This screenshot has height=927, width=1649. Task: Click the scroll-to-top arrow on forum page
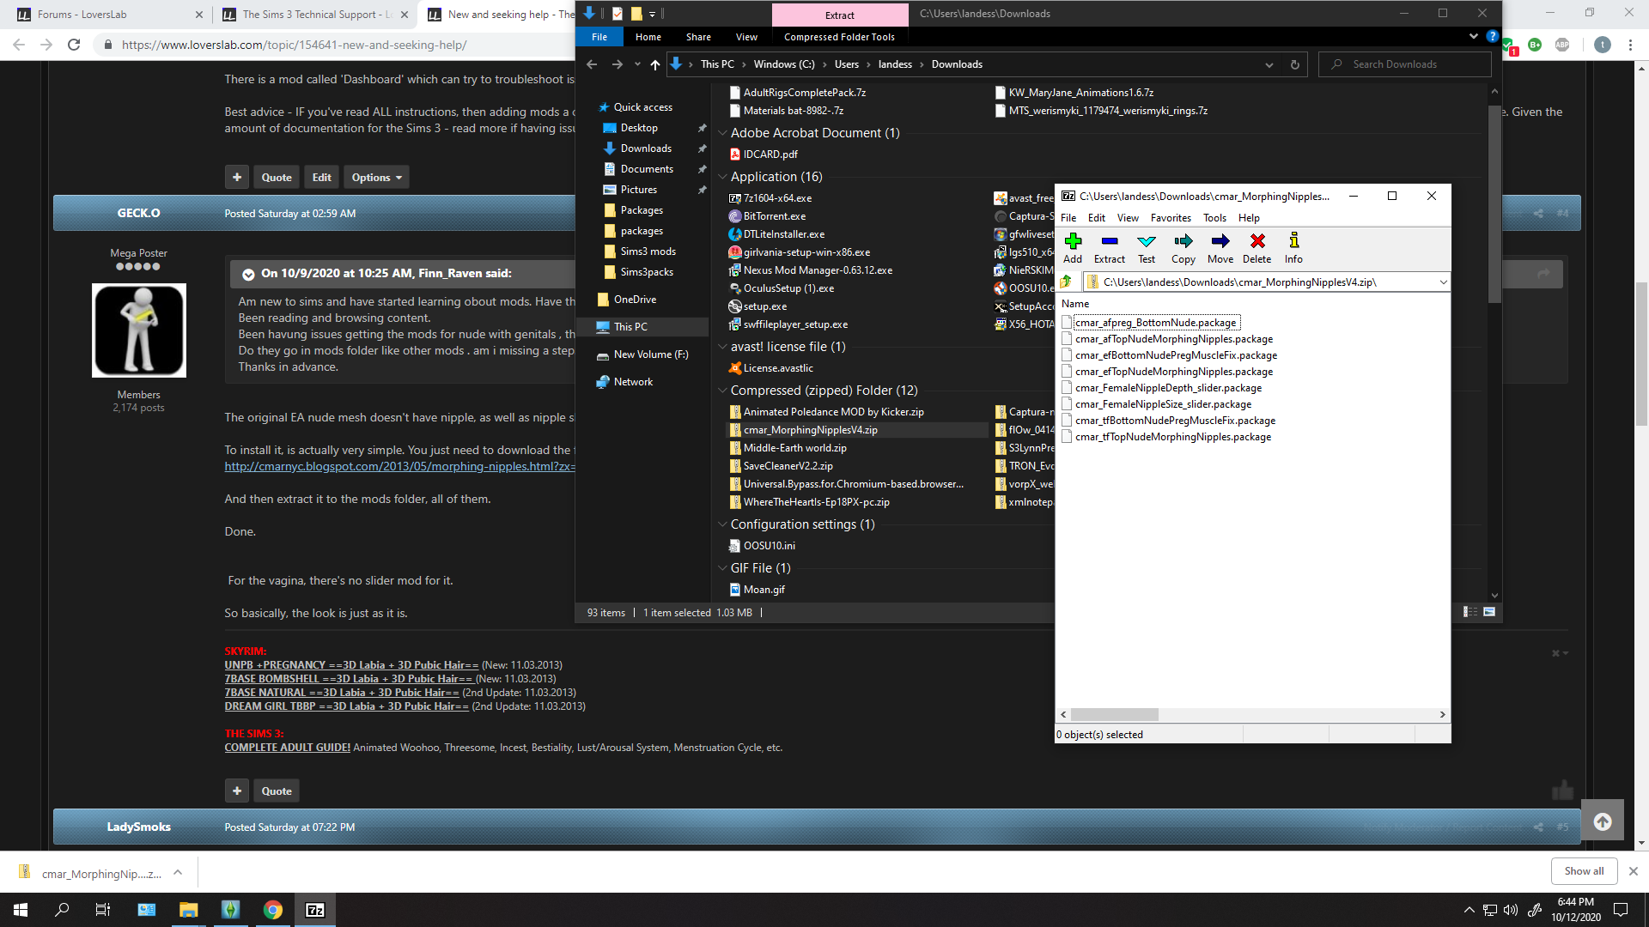[1603, 821]
